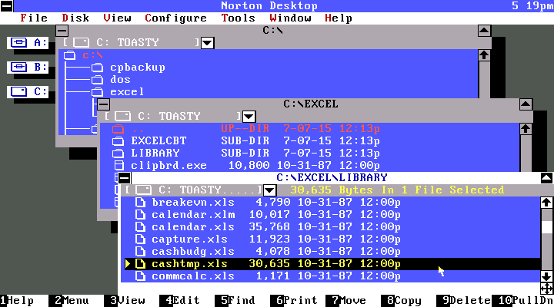Click the clock showing 5 19pm
Image resolution: width=554 pixels, height=307 pixels.
(x=532, y=6)
